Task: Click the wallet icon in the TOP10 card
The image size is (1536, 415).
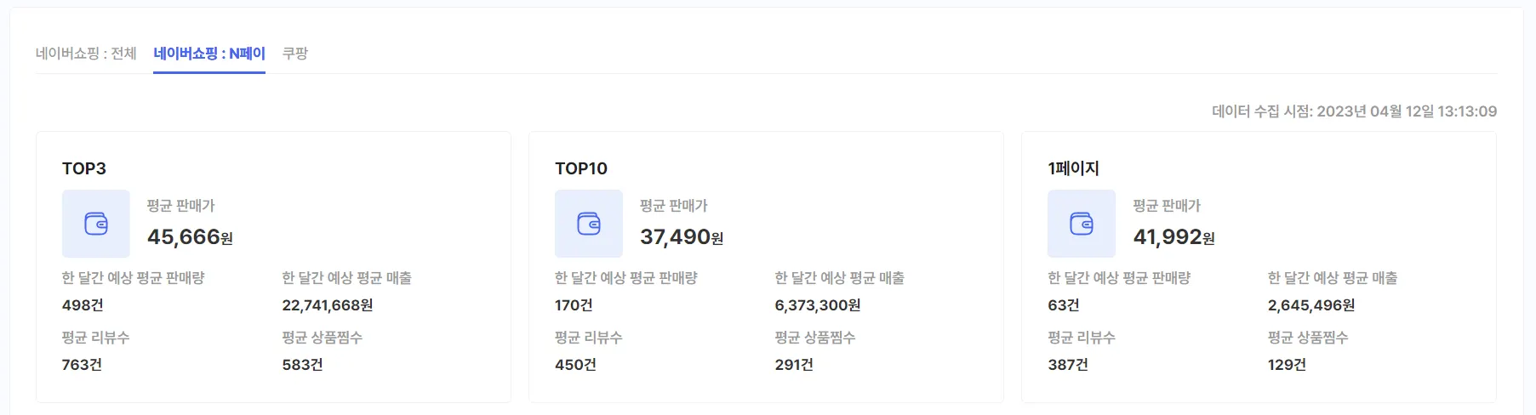Action: (589, 224)
